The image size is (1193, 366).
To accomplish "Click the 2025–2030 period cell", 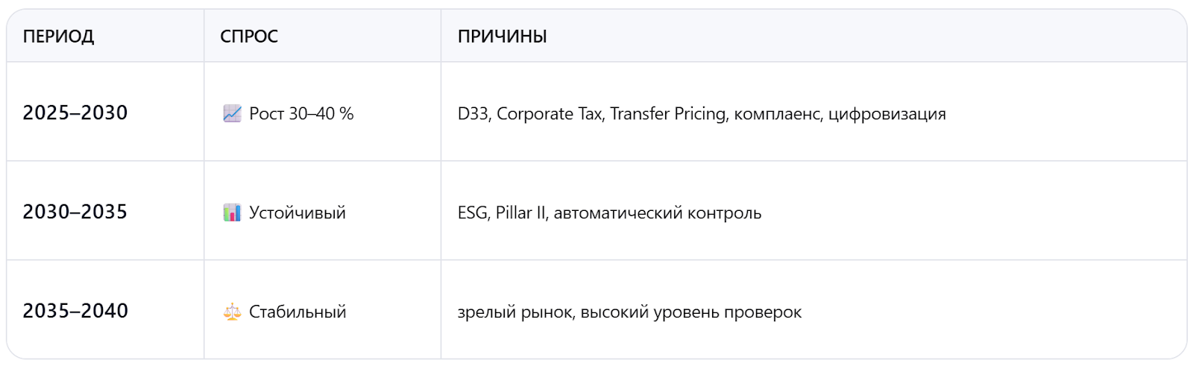I will [x=75, y=113].
